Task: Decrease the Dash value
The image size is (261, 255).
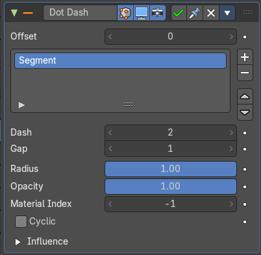Action: 110,132
